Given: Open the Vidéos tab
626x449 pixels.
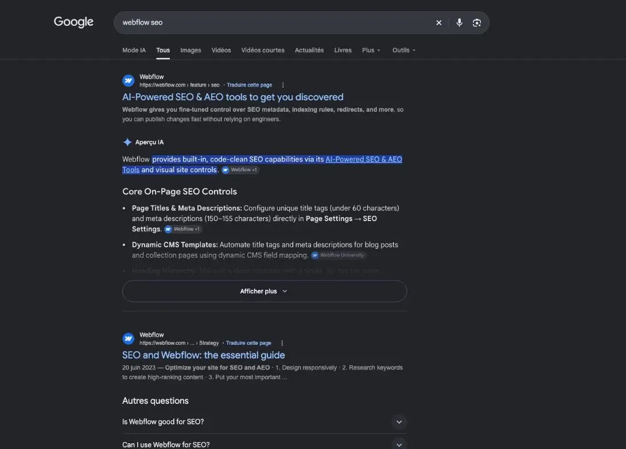Looking at the screenshot, I should coord(221,50).
